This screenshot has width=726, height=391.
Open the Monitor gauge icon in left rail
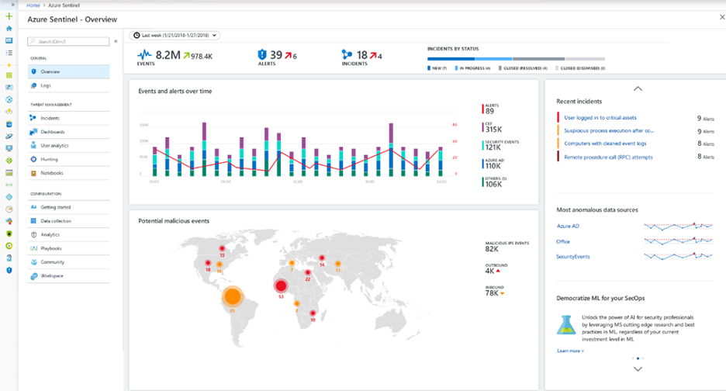(9, 209)
